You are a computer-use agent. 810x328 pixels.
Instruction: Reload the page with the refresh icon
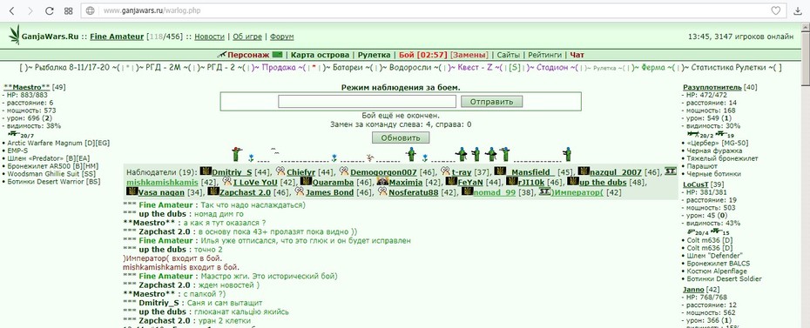(x=50, y=10)
